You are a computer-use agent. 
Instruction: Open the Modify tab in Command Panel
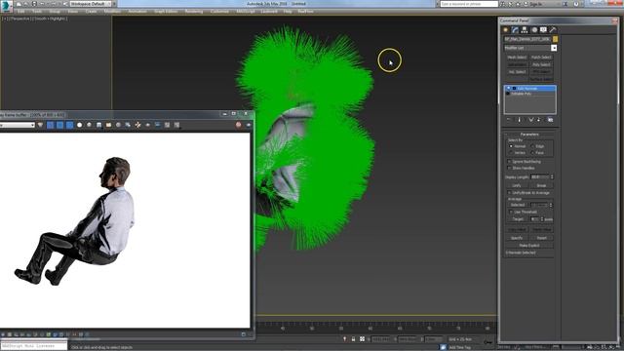[x=515, y=30]
